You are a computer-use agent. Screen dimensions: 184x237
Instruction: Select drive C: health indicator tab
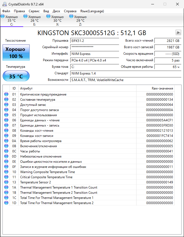12,20
